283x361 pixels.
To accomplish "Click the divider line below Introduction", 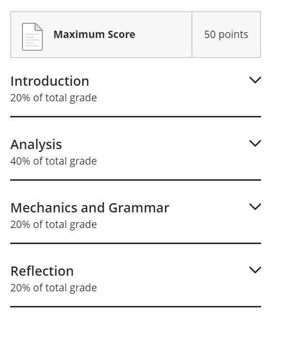I will [135, 117].
